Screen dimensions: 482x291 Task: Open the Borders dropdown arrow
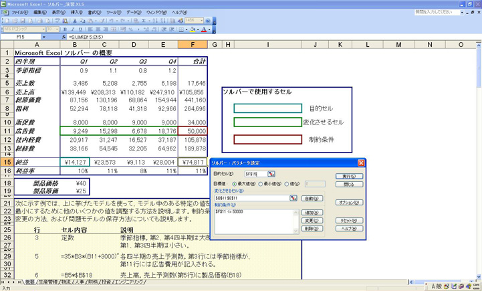tap(187, 29)
